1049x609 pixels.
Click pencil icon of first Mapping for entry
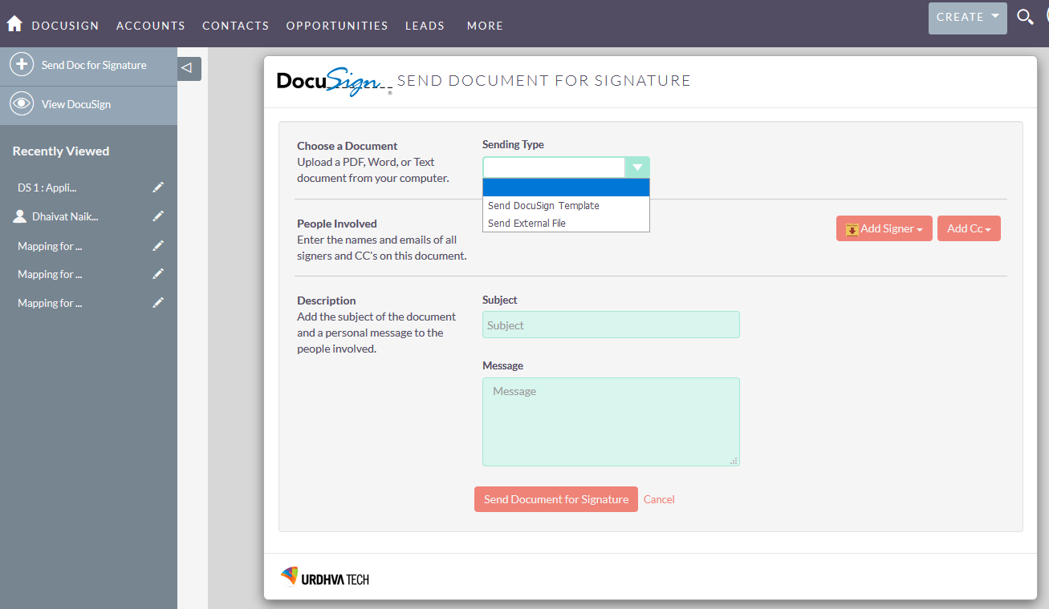click(158, 246)
